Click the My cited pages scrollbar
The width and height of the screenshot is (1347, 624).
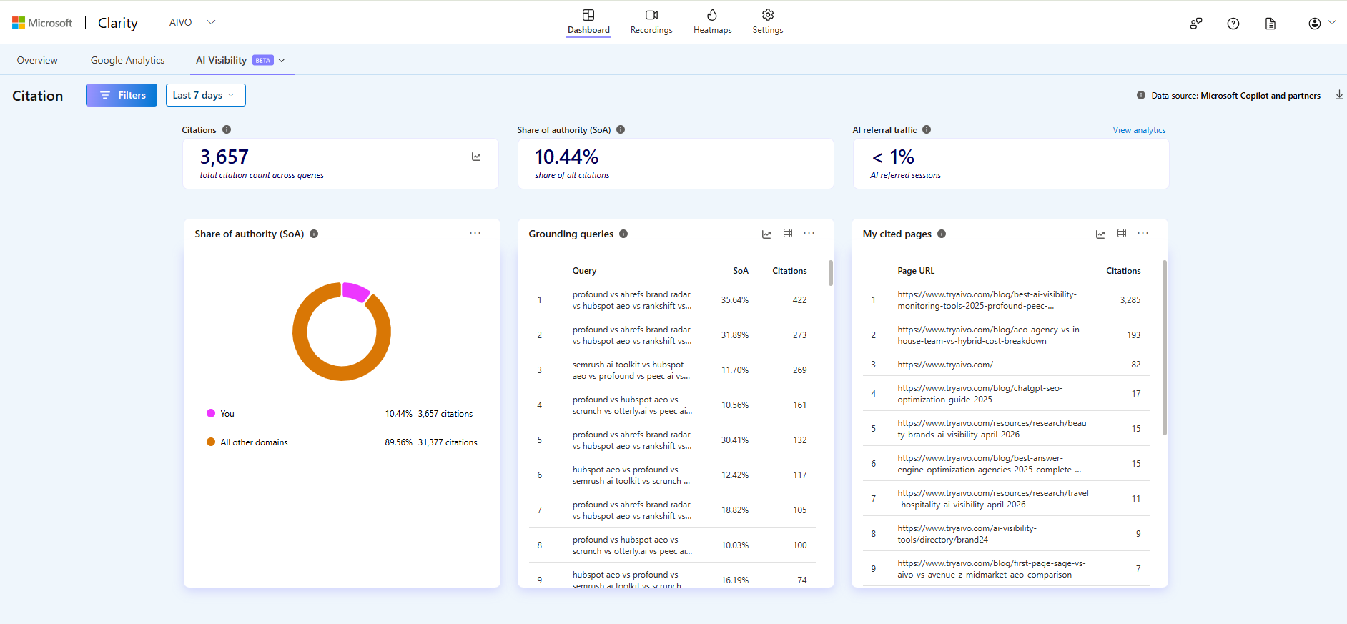tap(1164, 347)
